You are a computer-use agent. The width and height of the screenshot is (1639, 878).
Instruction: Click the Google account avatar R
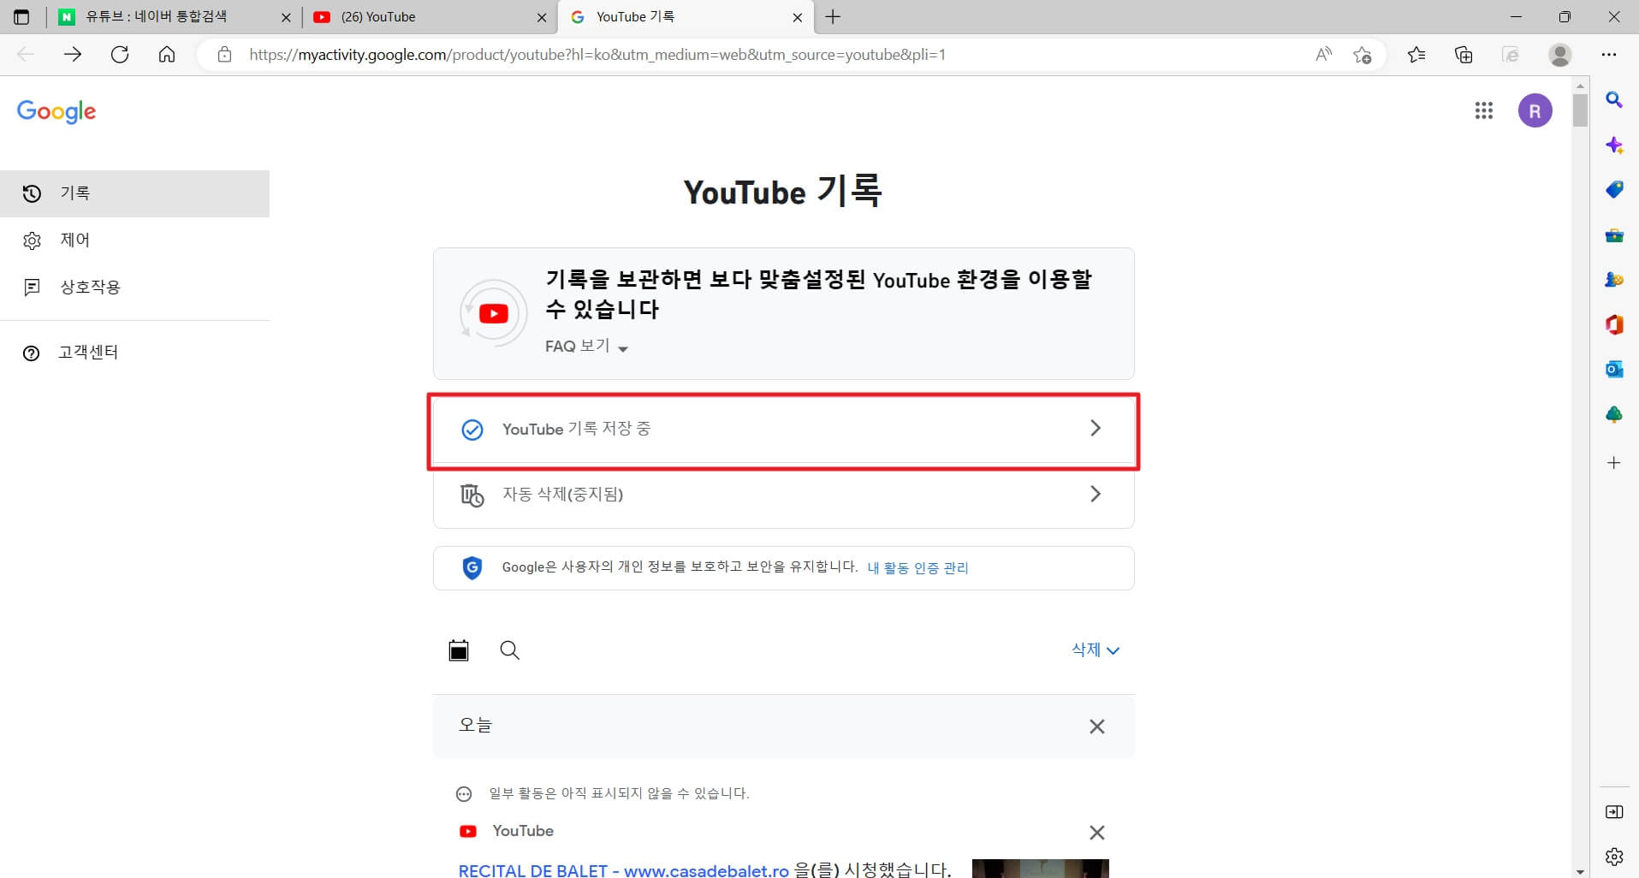(1535, 110)
